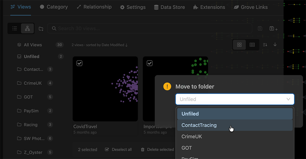The height and width of the screenshot is (159, 306).
Task: Go to the Data Store tab
Action: (x=169, y=7)
